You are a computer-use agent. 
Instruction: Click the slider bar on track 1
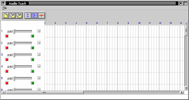(x=22, y=31)
